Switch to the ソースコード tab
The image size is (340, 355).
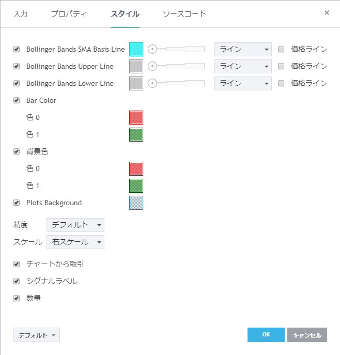pos(184,13)
